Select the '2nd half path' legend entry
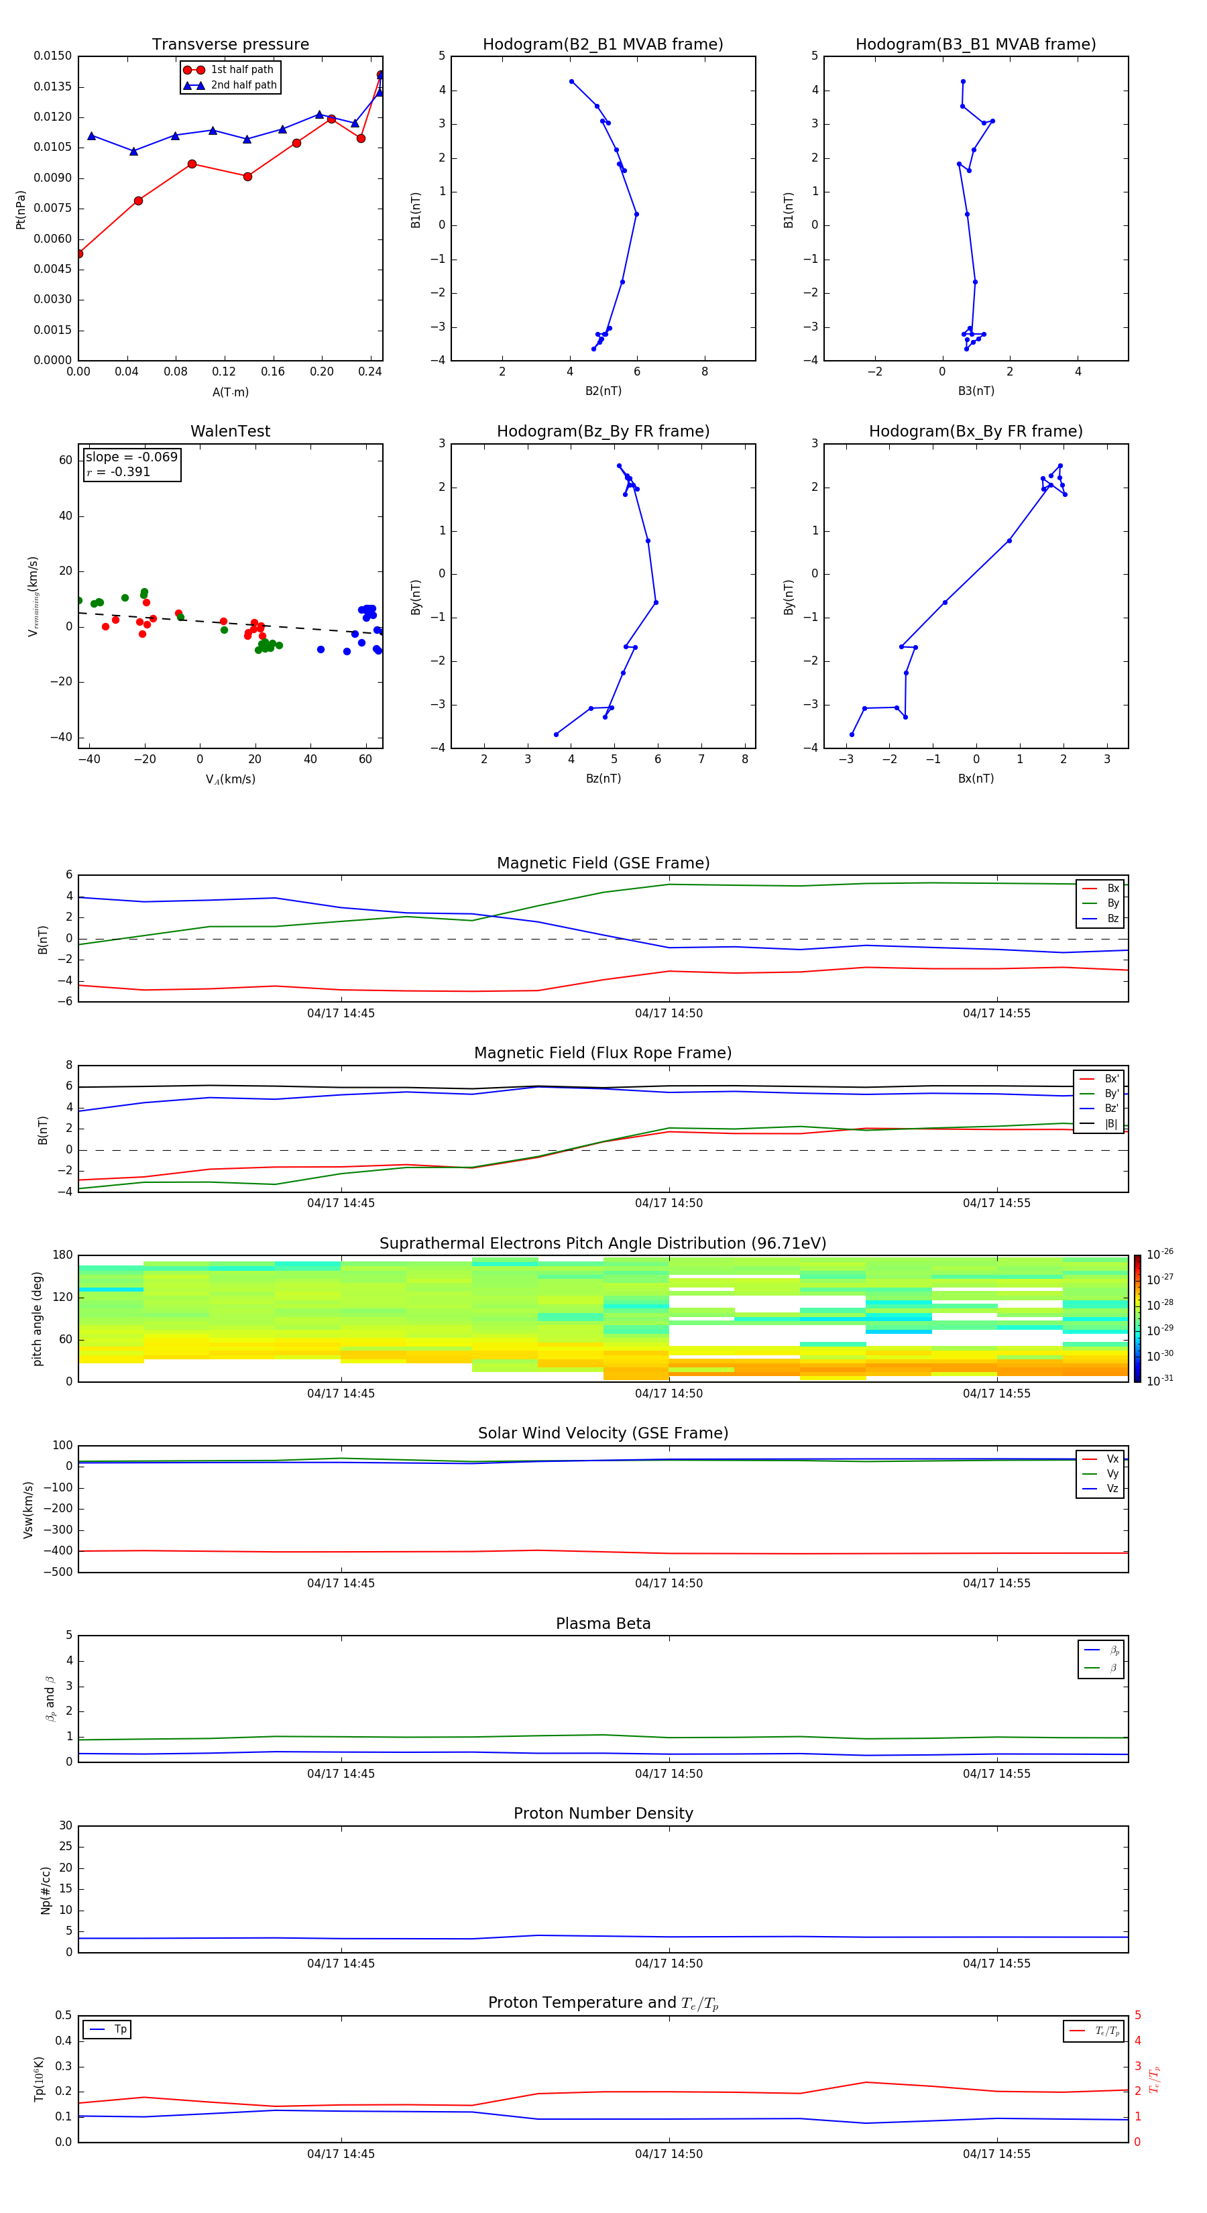The image size is (1207, 2213). click(x=230, y=85)
